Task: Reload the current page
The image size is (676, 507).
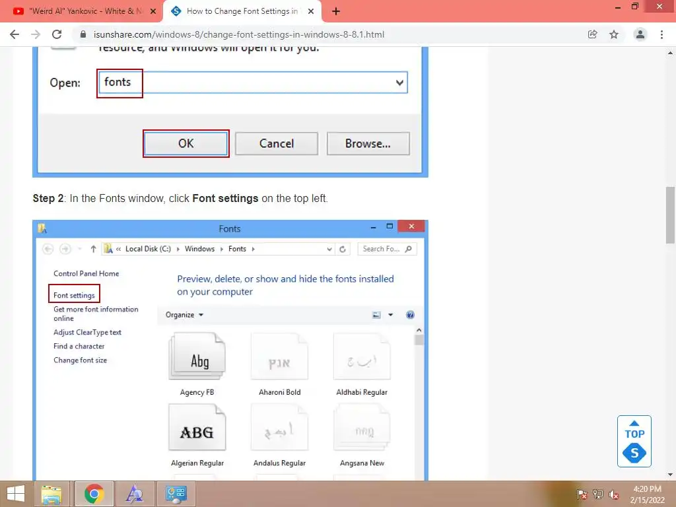Action: click(57, 34)
